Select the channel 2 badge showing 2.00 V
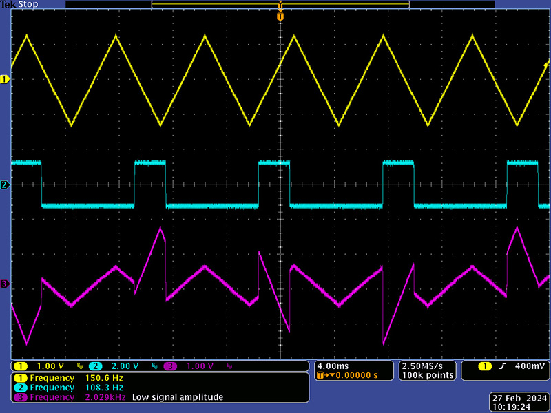551x413 pixels. click(x=118, y=366)
